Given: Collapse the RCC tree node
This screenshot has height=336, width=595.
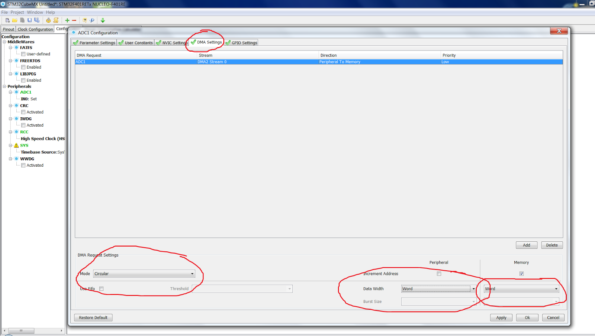Looking at the screenshot, I should [x=10, y=132].
